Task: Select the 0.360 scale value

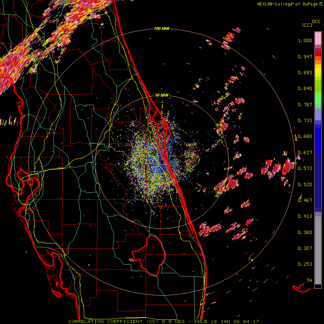Action: [x=305, y=232]
